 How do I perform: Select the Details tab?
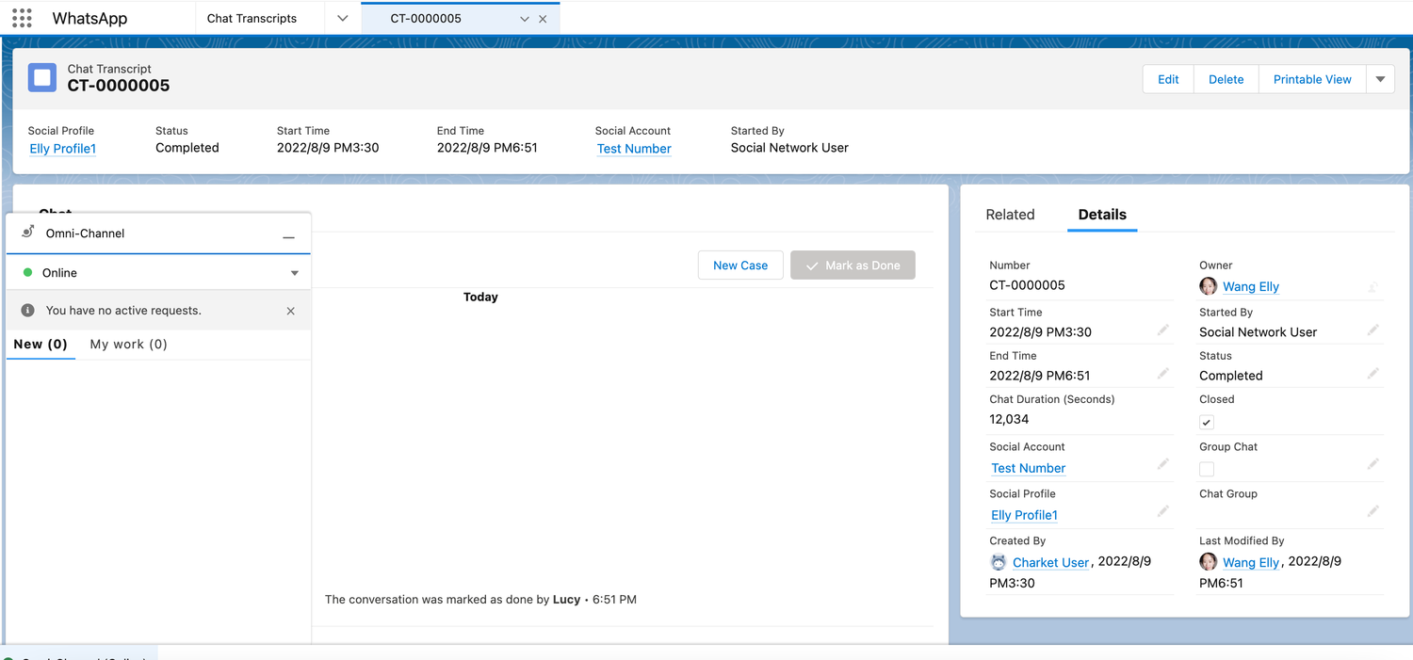pyautogui.click(x=1102, y=215)
